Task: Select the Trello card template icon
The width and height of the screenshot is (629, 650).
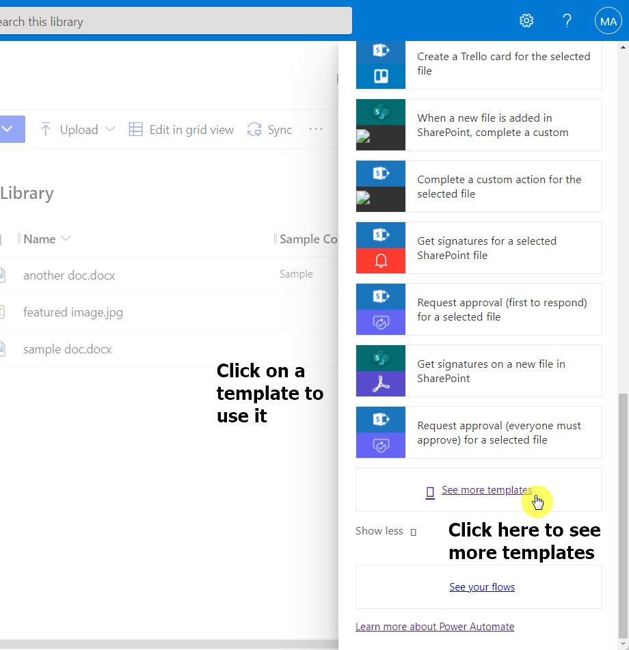Action: click(x=381, y=64)
